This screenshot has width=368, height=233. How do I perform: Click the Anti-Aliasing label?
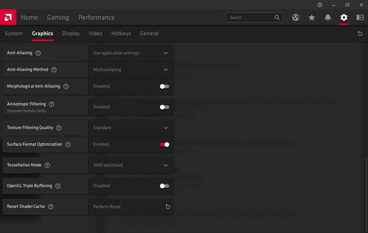click(x=20, y=53)
